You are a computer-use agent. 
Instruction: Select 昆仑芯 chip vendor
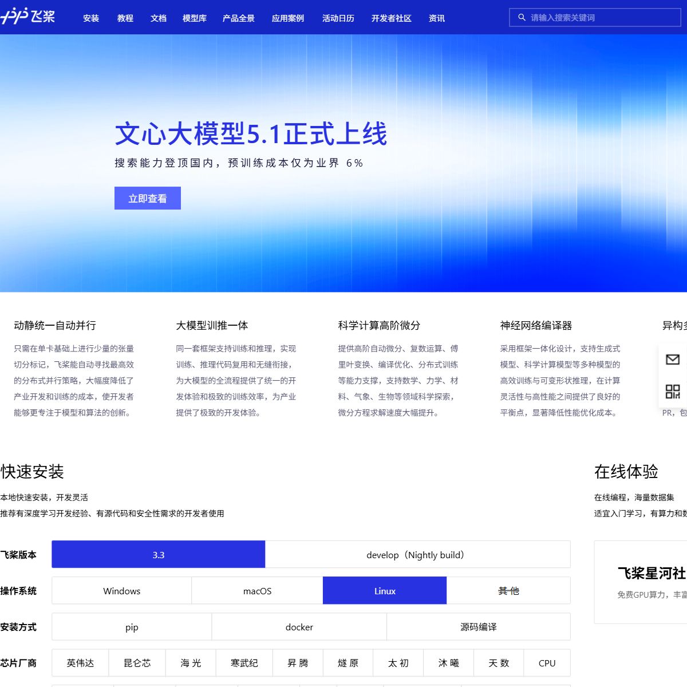137,663
